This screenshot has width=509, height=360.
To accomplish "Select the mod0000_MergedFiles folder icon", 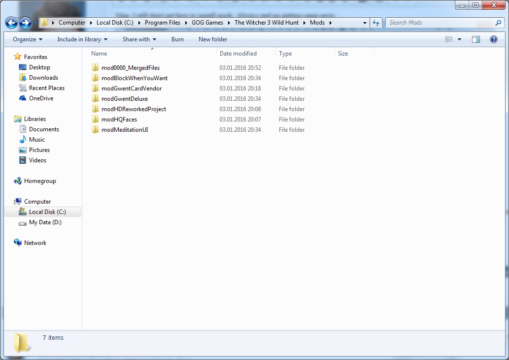I will coord(95,67).
